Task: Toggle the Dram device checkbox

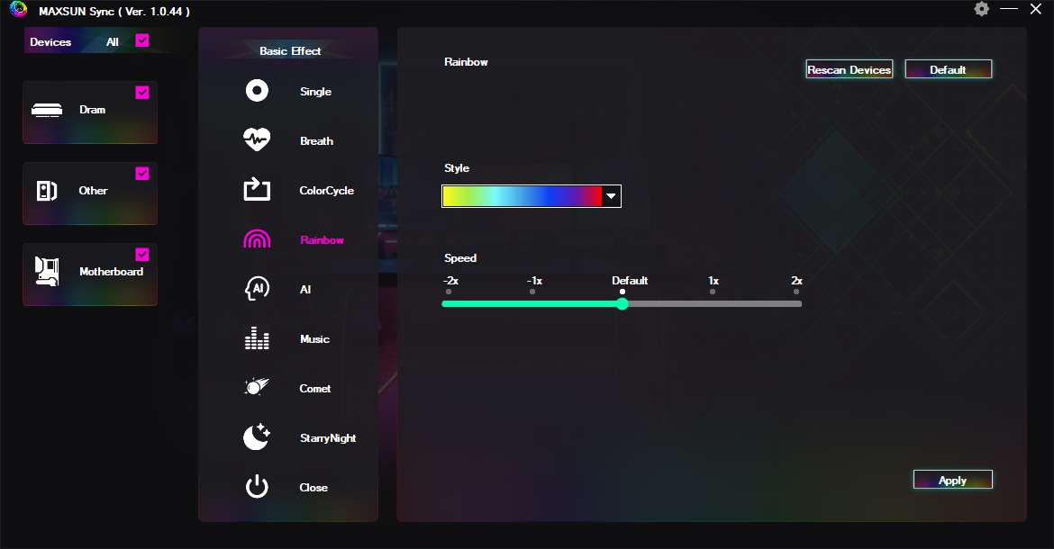Action: pos(141,92)
